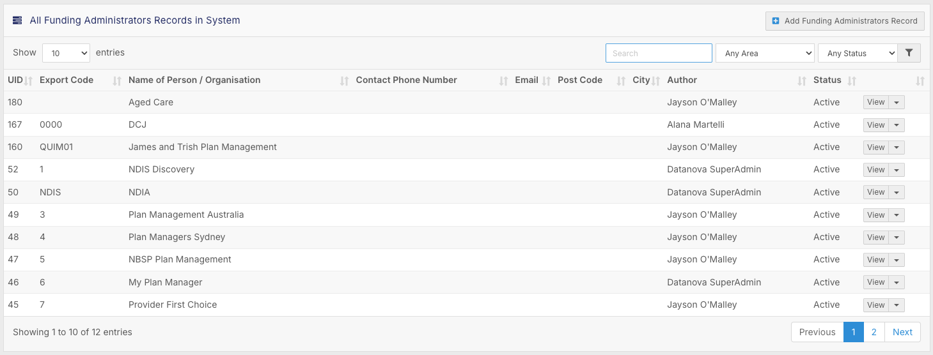Viewport: 933px width, 355px height.
Task: Click the Export Code header text
Action: (67, 80)
